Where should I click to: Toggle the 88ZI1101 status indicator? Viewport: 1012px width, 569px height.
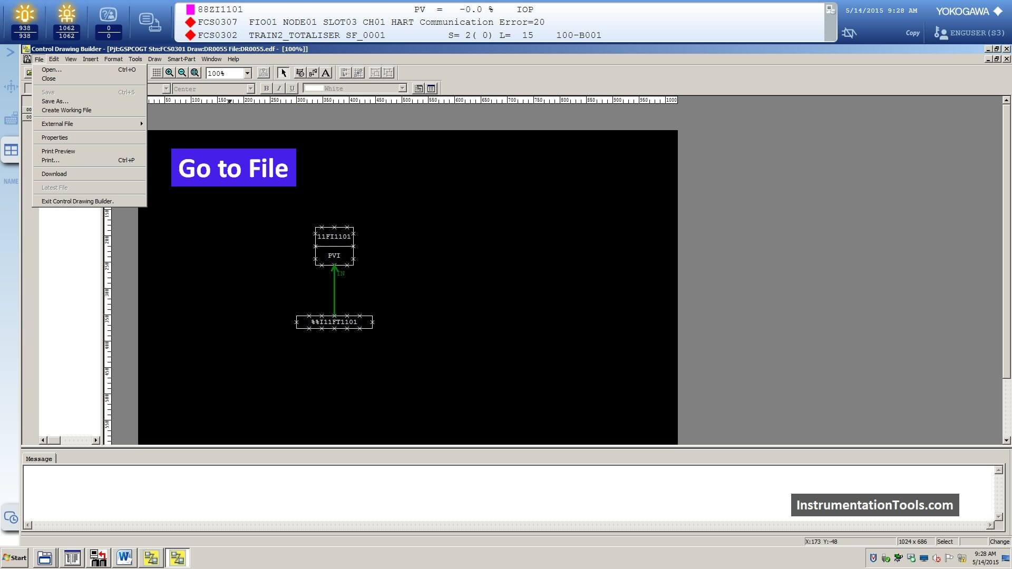[190, 9]
